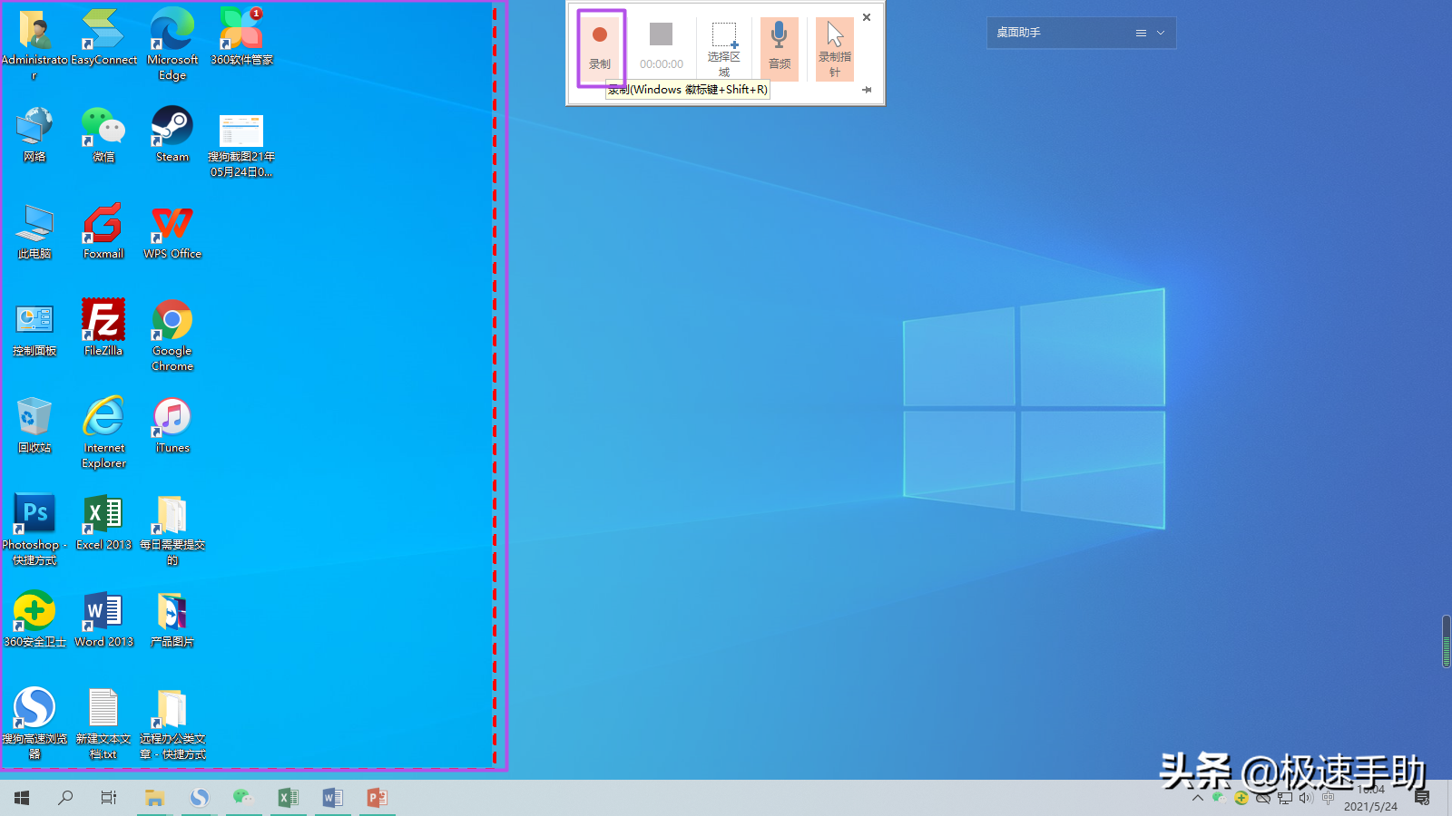
Task: Select the 搜狗高速浏览器 desktop shortcut
Action: (34, 723)
